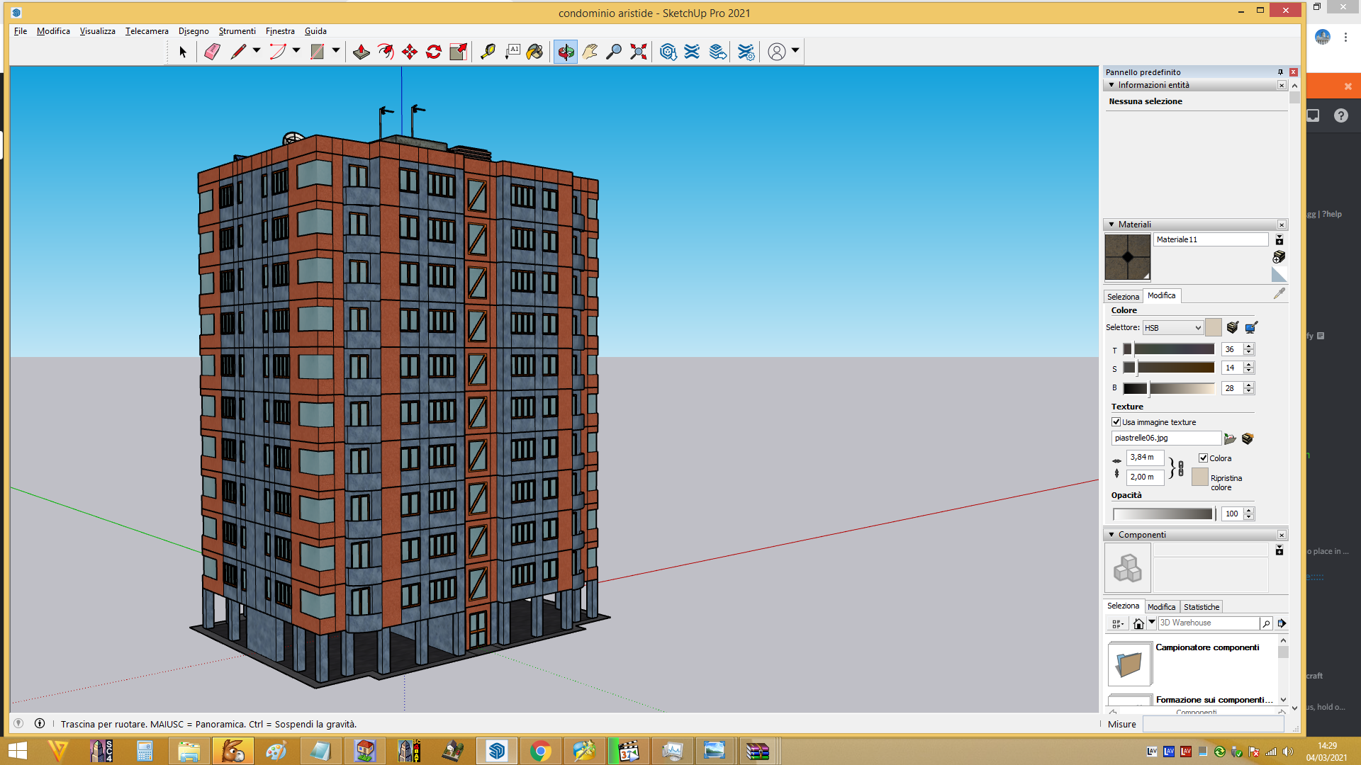Click the user account sign-in icon
Viewport: 1361px width, 765px height.
pos(777,52)
